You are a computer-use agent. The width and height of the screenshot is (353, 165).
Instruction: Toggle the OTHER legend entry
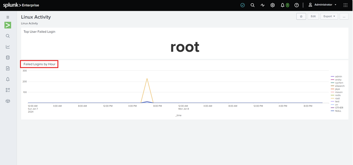point(337,108)
